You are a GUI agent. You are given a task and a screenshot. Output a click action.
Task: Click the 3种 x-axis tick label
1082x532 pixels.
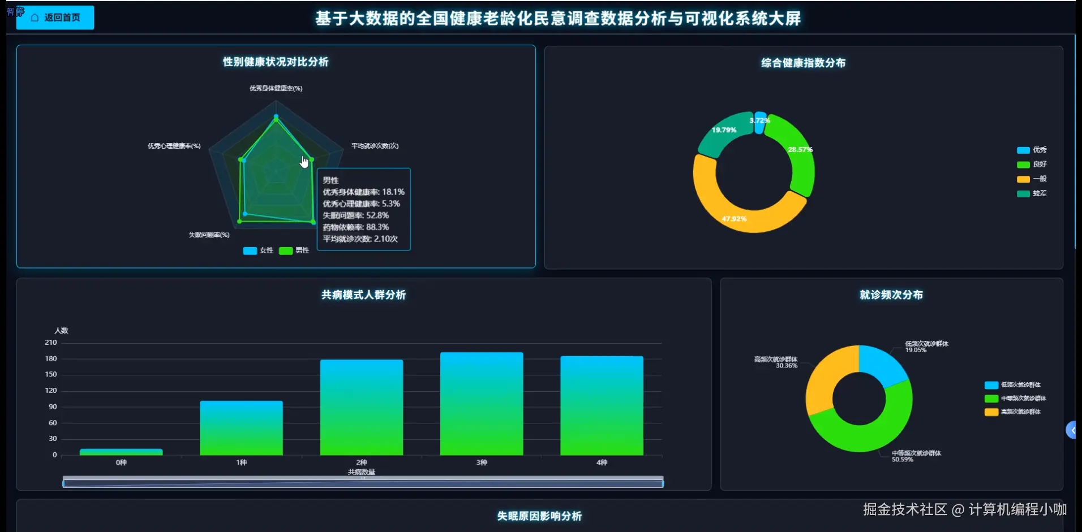[x=482, y=462]
